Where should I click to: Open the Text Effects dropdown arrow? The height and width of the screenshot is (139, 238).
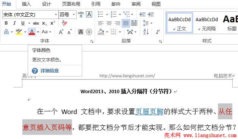tap(12, 32)
